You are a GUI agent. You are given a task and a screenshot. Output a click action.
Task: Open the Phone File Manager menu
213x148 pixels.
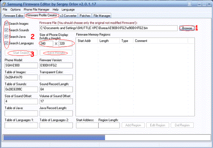pyautogui.click(x=37, y=9)
